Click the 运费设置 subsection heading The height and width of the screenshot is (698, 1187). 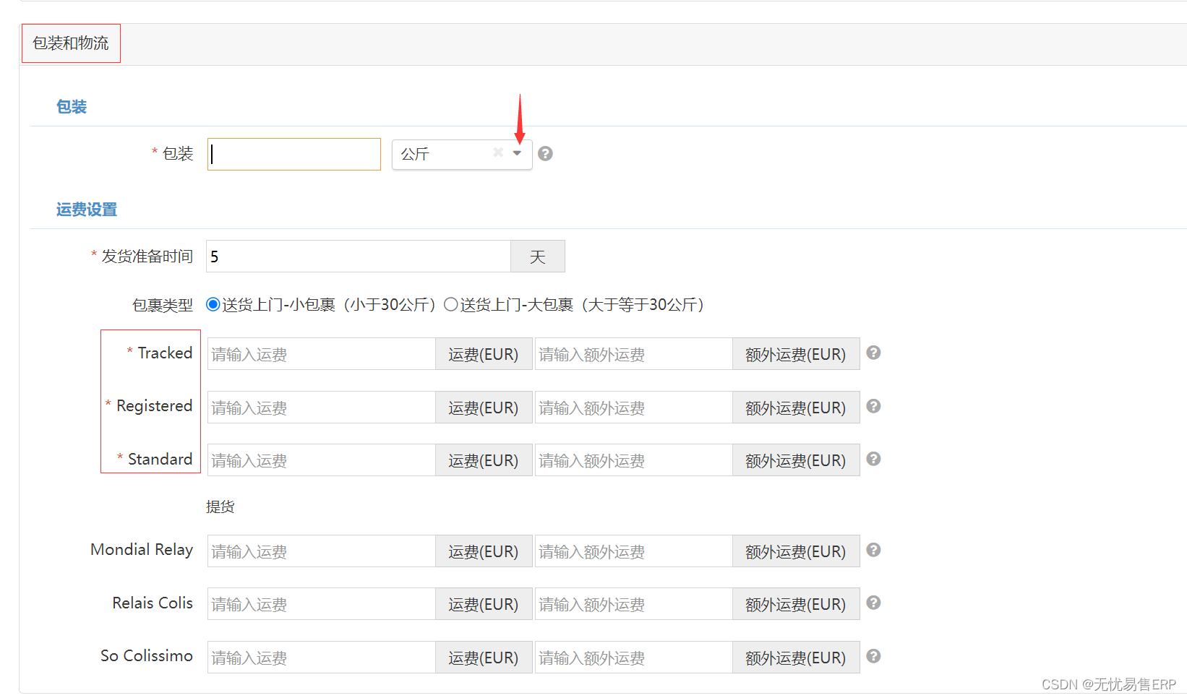click(87, 210)
